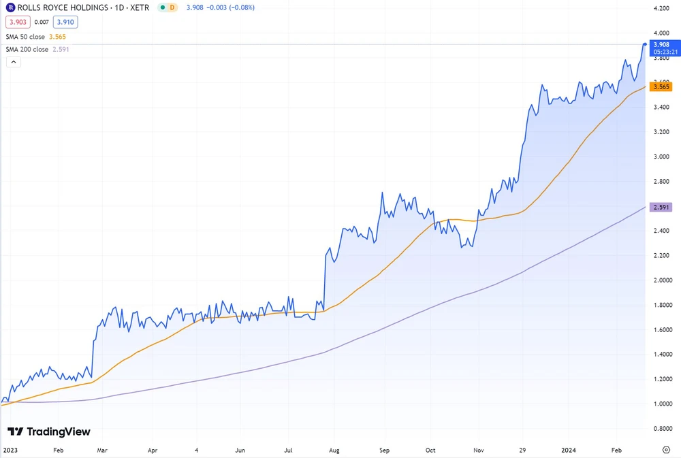The height and width of the screenshot is (458, 681).
Task: Click the orange 3.565 SMA price marker
Action: pyautogui.click(x=661, y=86)
